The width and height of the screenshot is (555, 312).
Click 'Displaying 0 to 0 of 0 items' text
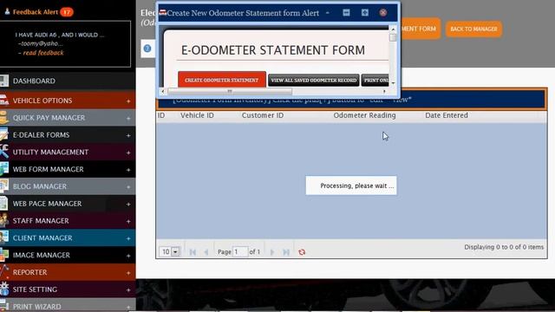(504, 247)
